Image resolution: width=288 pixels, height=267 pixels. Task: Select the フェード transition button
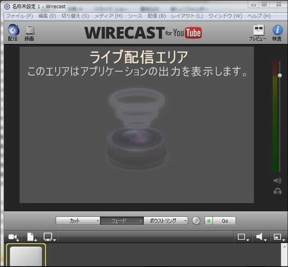point(120,221)
